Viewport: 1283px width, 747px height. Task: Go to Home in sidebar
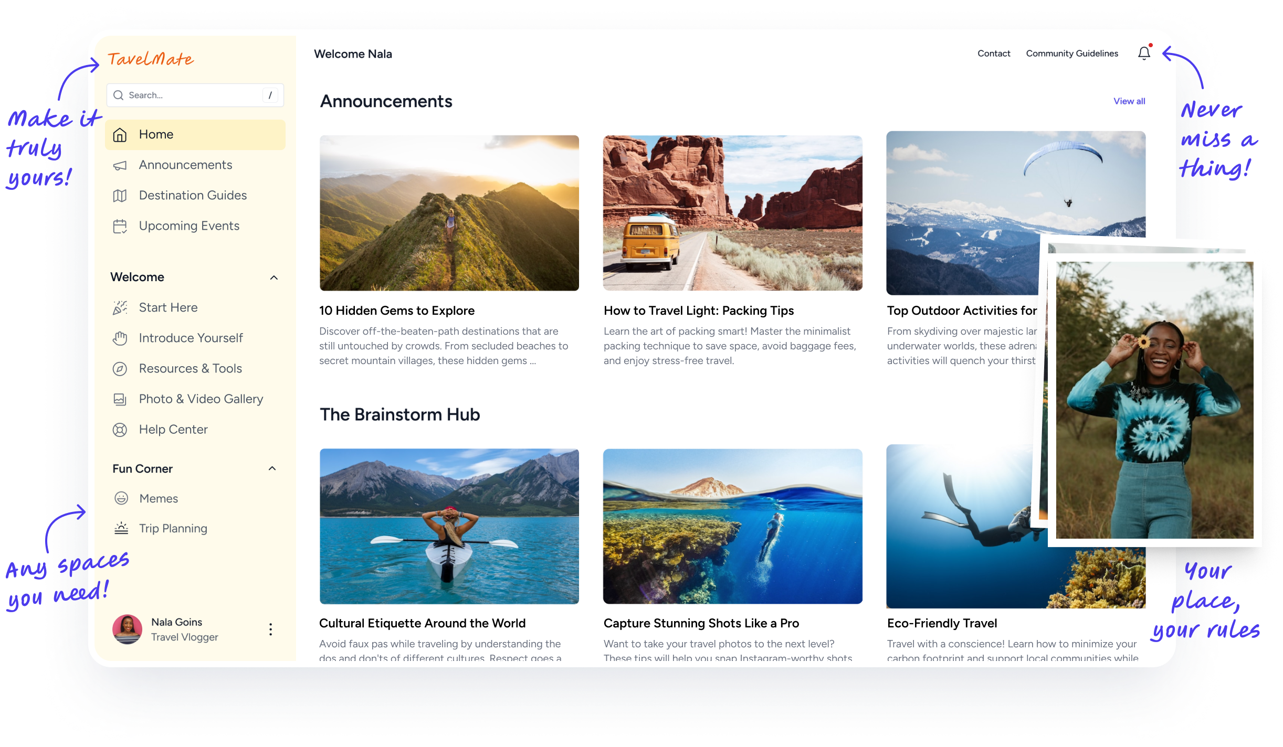tap(195, 134)
